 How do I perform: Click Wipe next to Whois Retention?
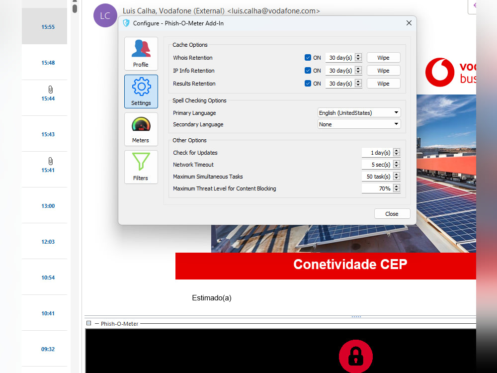tap(383, 57)
